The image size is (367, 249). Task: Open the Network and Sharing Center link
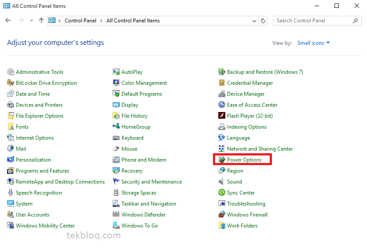point(260,149)
